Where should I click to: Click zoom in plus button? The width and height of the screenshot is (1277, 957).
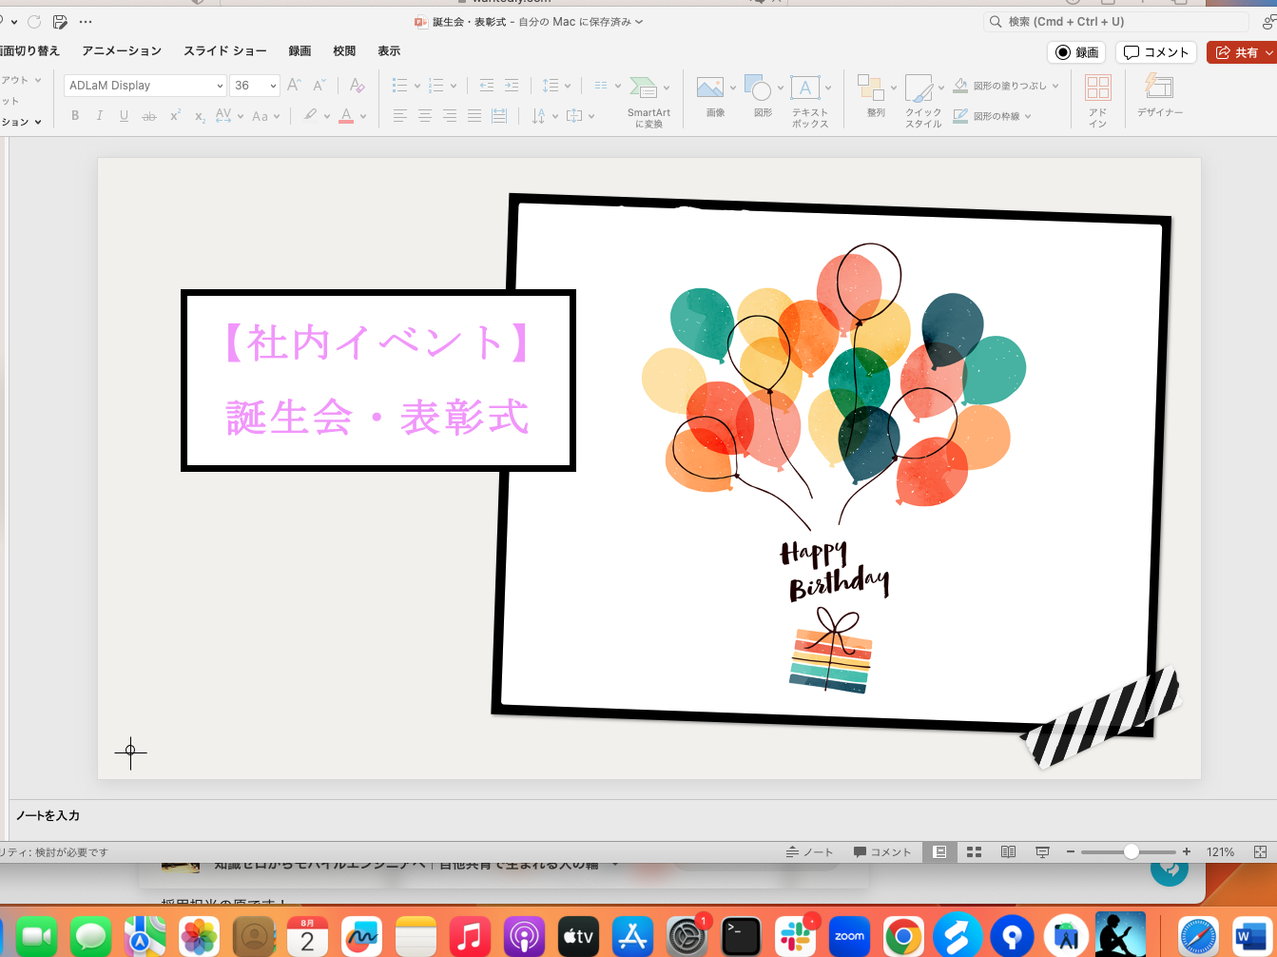click(x=1187, y=851)
